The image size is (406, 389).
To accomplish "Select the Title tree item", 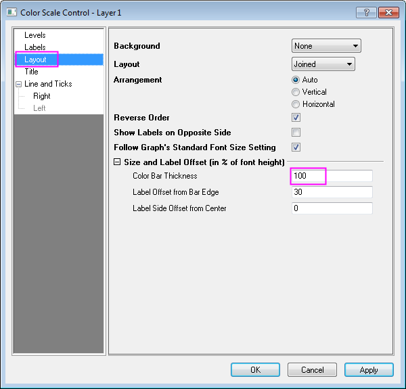I will pyautogui.click(x=32, y=71).
